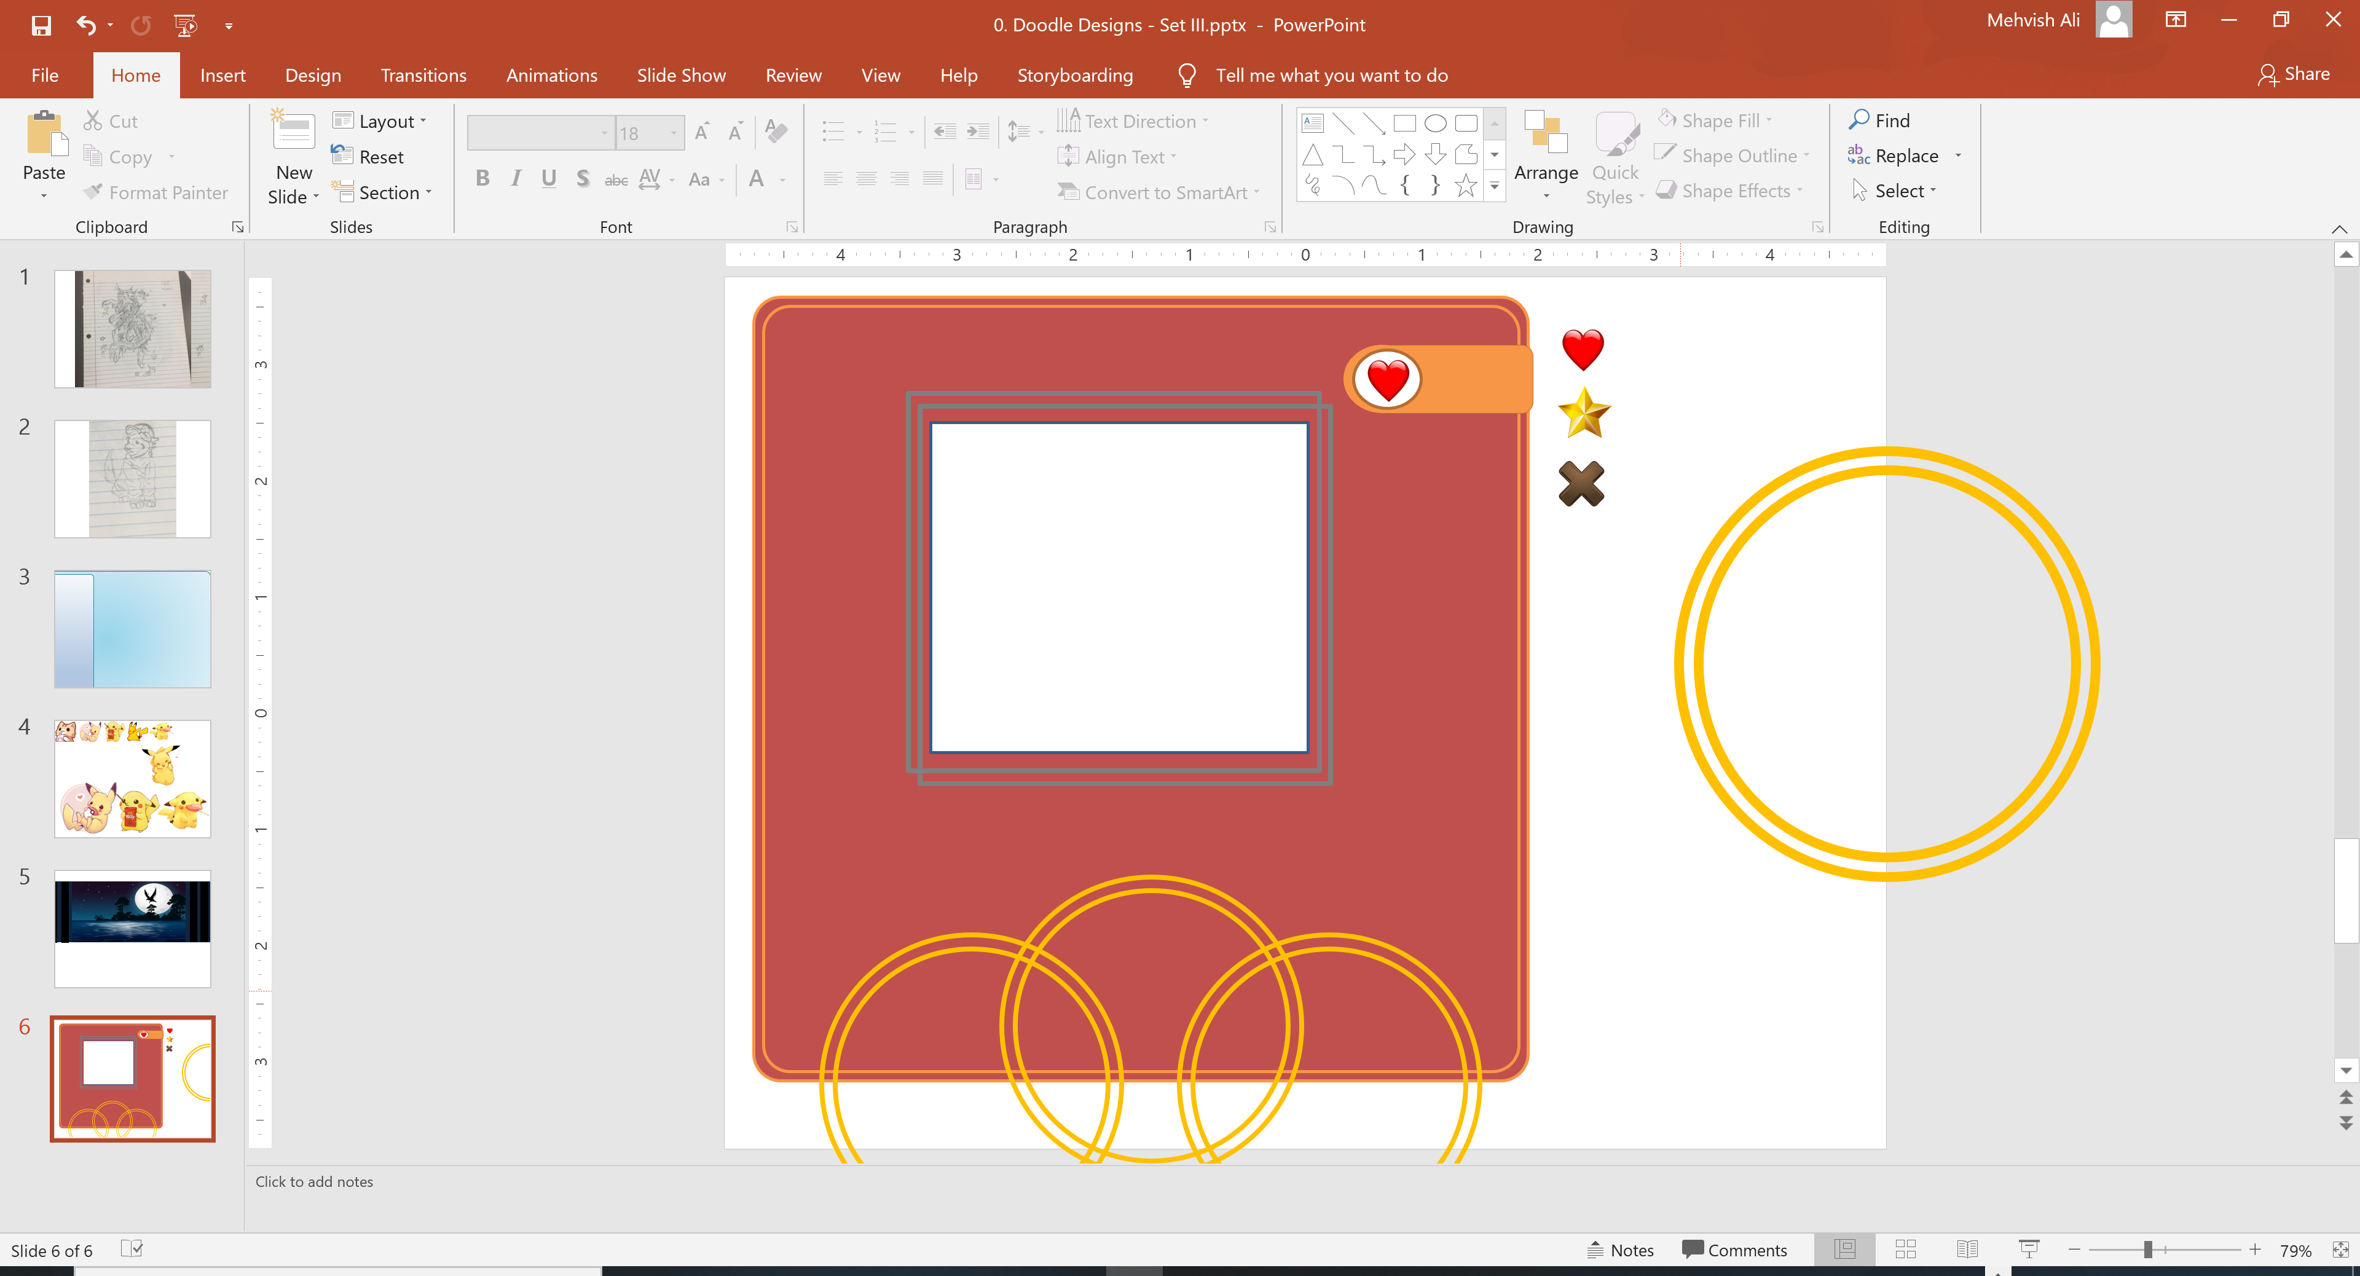Click the Save icon in title bar
The width and height of the screenshot is (2360, 1276).
(x=41, y=25)
